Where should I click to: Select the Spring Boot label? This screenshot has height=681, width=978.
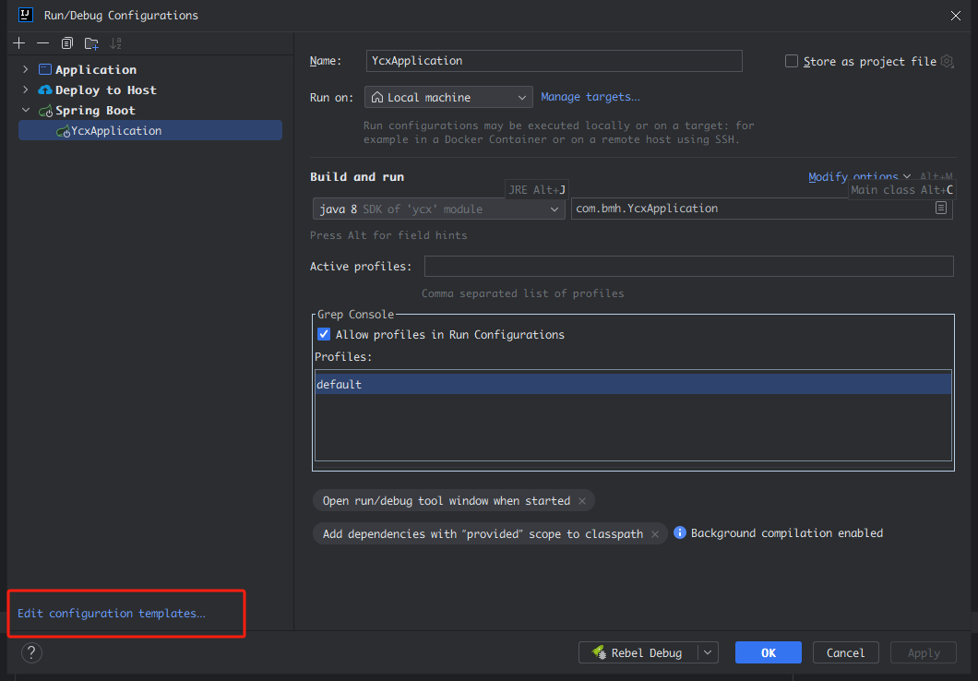(x=95, y=111)
